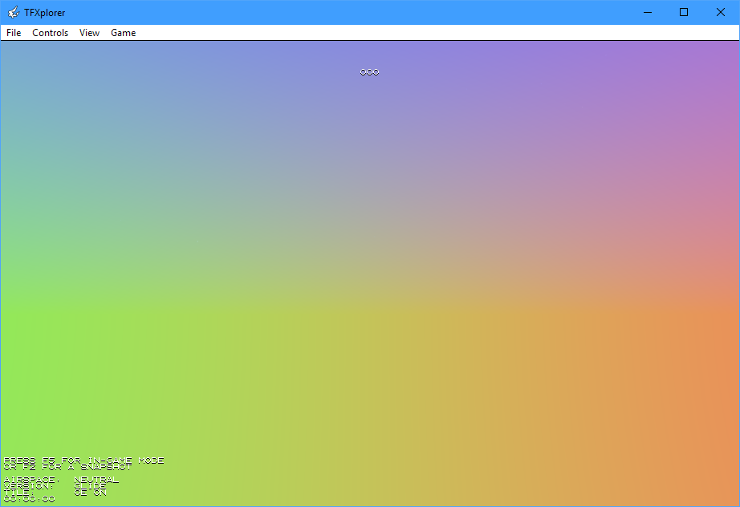Click the NEUTRAL airspace value
This screenshot has height=507, width=740.
coord(96,480)
